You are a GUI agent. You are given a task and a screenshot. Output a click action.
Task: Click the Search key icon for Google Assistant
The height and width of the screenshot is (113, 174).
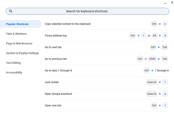pyautogui.click(x=152, y=94)
